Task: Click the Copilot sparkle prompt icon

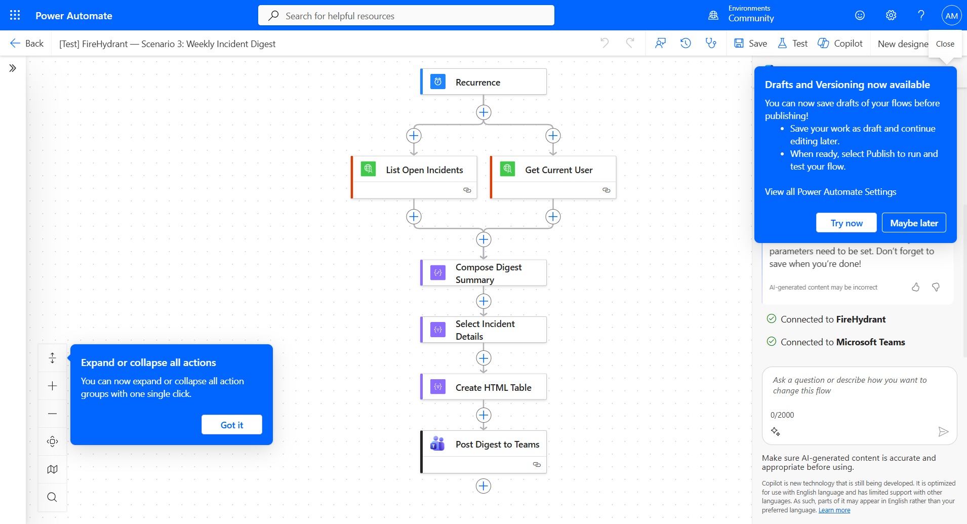Action: [x=775, y=431]
